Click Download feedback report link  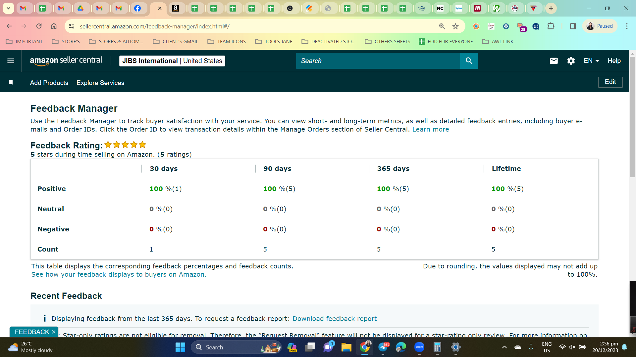click(335, 319)
